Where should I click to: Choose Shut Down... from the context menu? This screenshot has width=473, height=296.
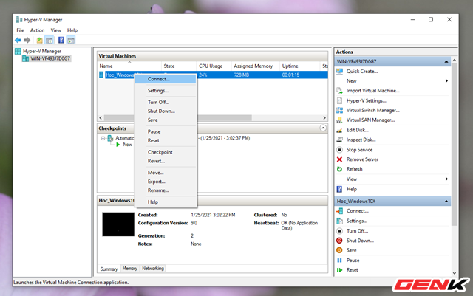coord(166,111)
